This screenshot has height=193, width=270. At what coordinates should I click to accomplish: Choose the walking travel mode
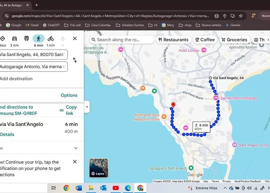point(38,39)
